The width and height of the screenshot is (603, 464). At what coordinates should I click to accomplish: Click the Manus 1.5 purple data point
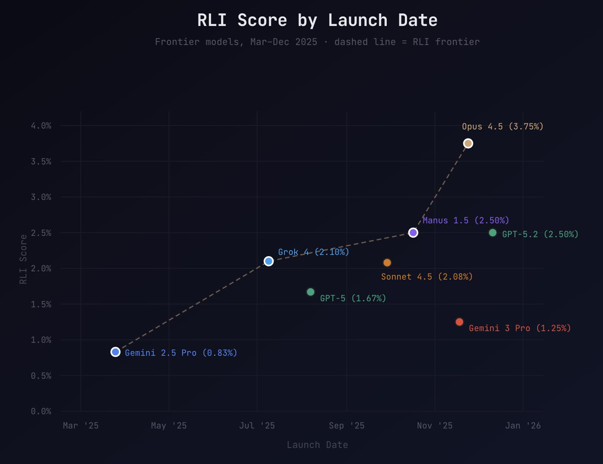point(413,233)
